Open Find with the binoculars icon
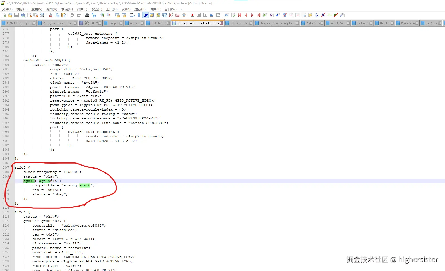Image resolution: width=445 pixels, height=271 pixels. (87, 15)
